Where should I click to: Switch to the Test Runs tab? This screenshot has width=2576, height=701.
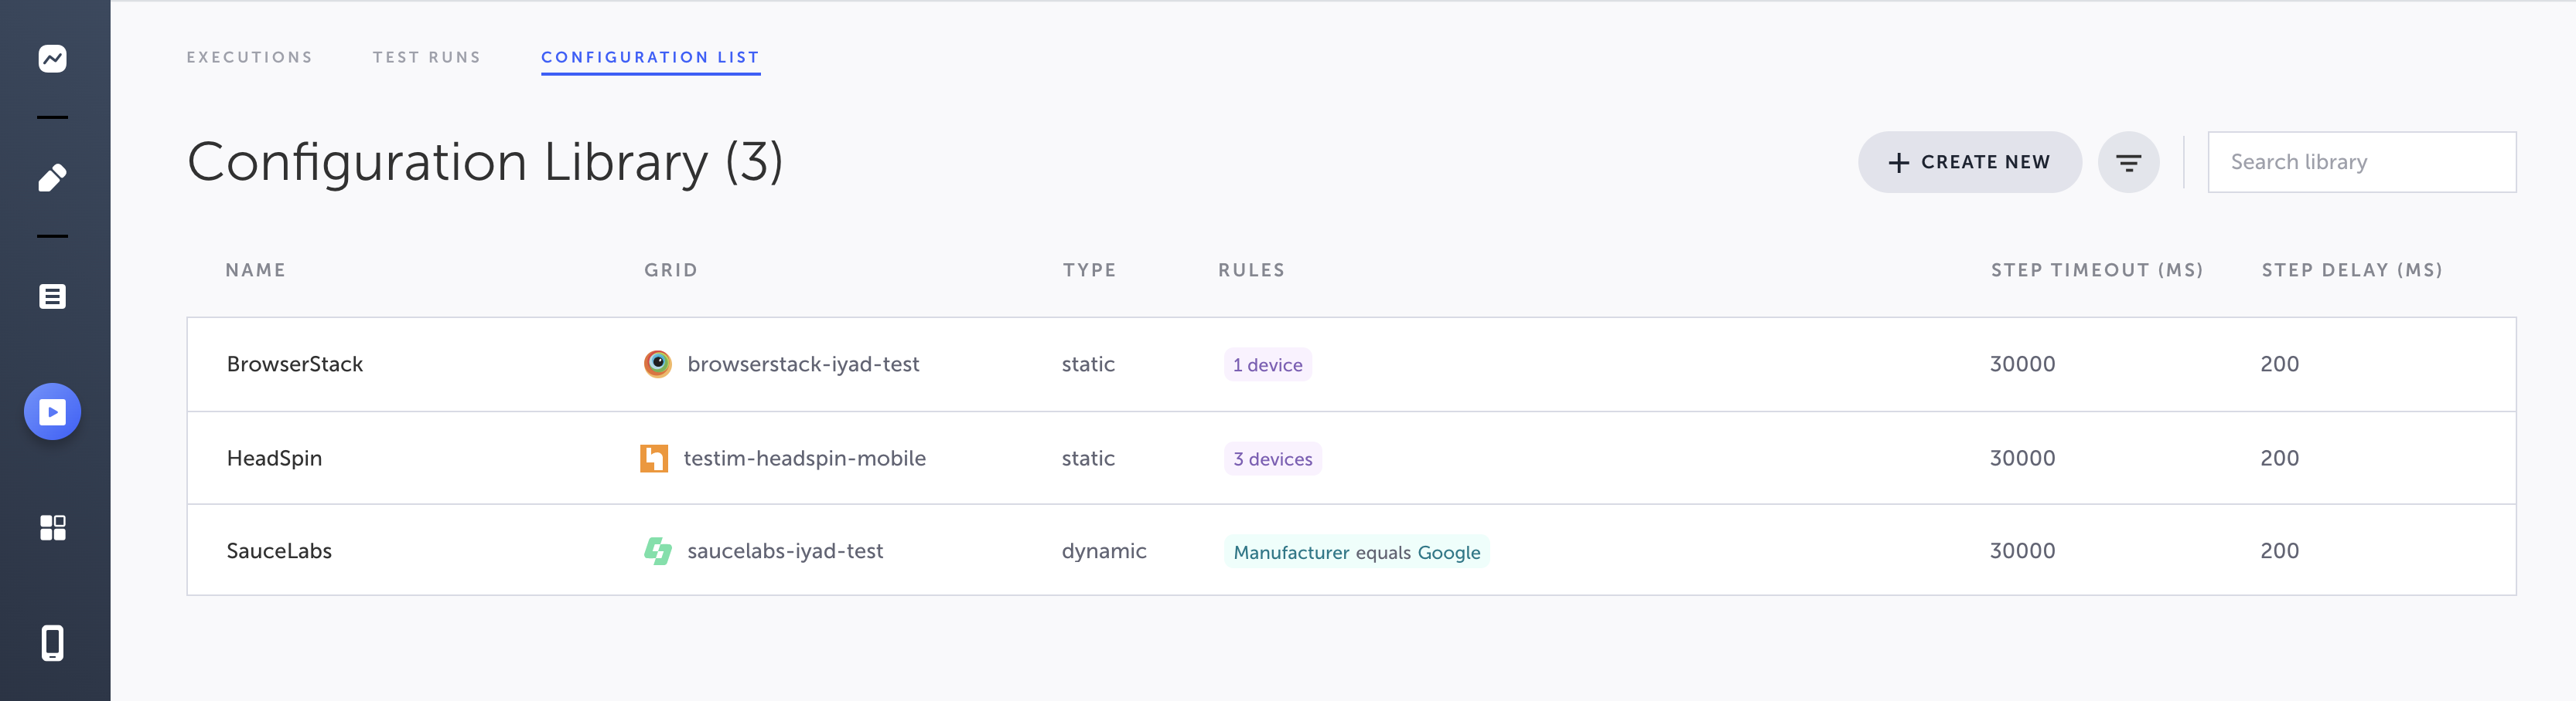pyautogui.click(x=426, y=58)
